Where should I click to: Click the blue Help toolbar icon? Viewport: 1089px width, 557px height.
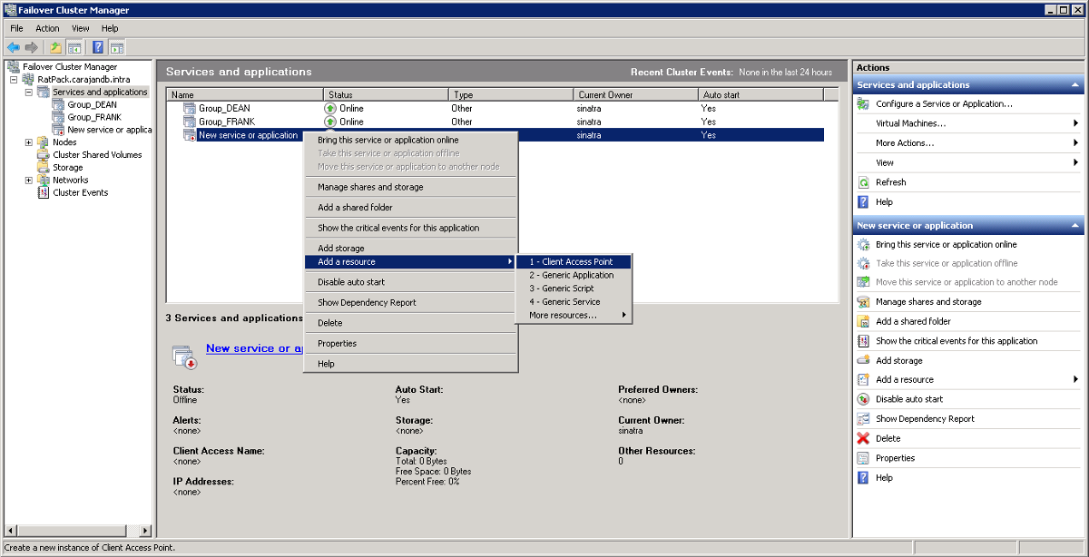98,47
